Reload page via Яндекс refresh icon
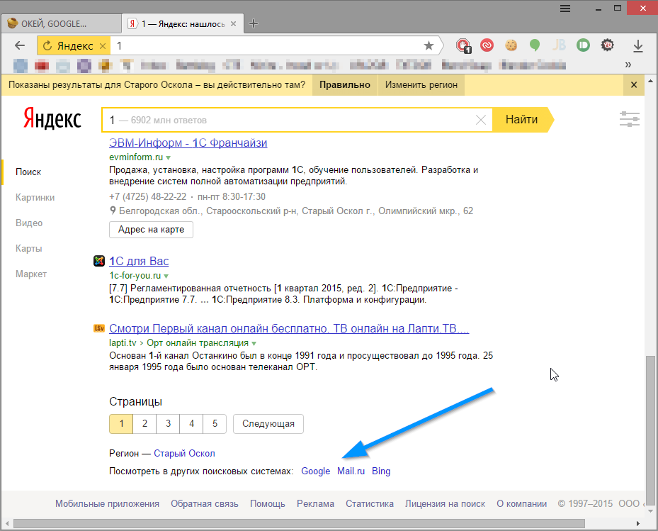 pos(47,45)
